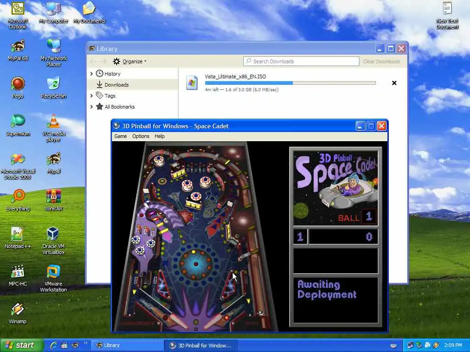This screenshot has height=352, width=470.
Task: Click the Pinball table playfield
Action: pos(196,236)
